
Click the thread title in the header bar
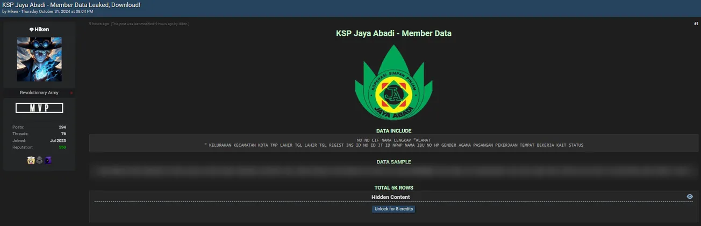[x=71, y=4]
